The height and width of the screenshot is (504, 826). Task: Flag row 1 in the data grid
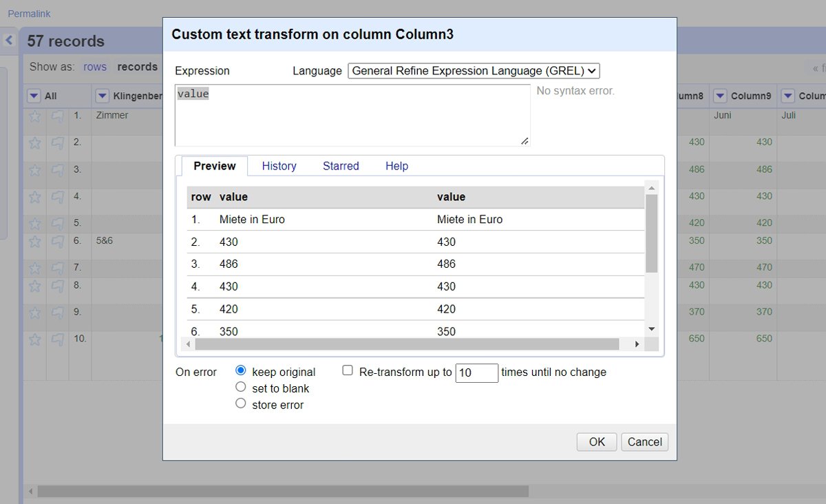pos(58,116)
